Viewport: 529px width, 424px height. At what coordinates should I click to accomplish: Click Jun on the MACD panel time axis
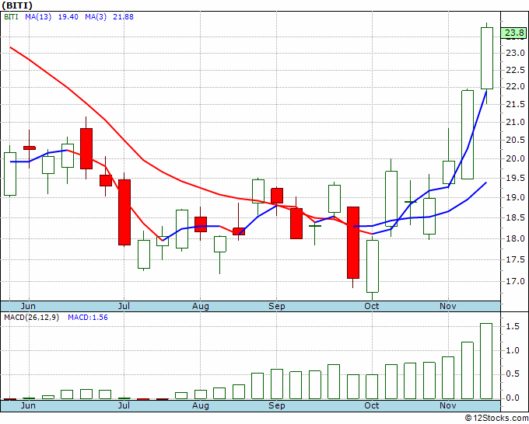(28, 405)
